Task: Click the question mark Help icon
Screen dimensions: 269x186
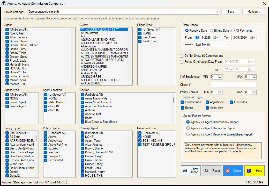Action: pos(249,171)
